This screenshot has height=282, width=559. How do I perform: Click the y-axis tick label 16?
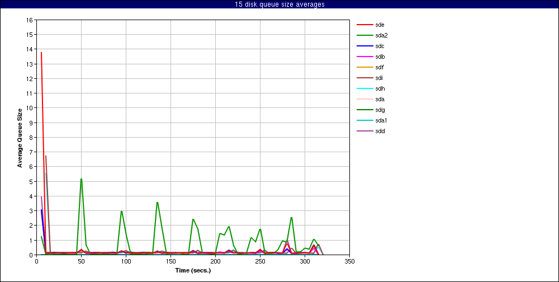tap(30, 20)
